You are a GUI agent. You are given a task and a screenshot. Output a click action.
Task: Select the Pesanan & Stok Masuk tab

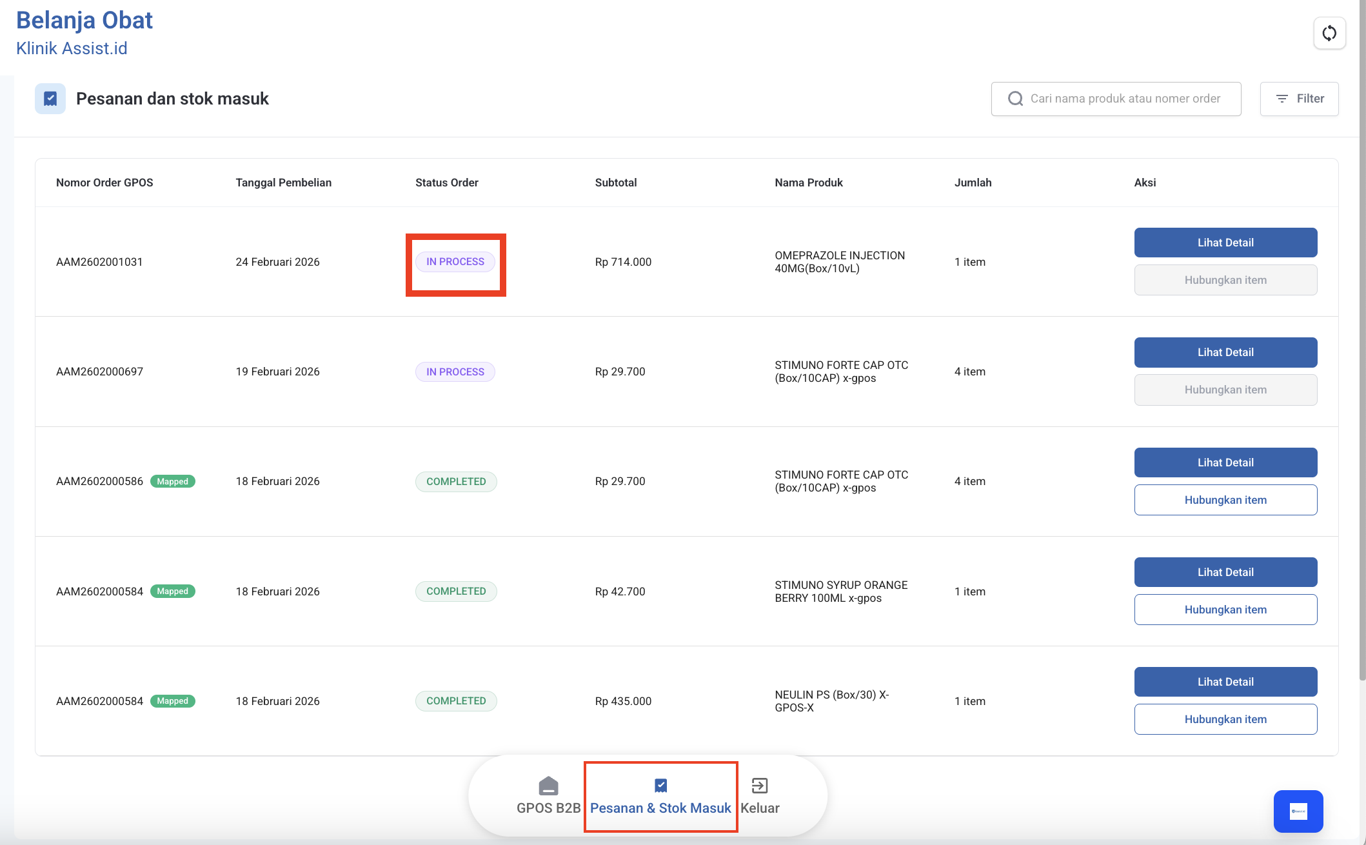660,808
